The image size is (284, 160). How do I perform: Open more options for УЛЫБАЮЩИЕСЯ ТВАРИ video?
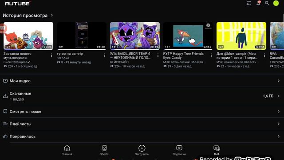(158, 55)
